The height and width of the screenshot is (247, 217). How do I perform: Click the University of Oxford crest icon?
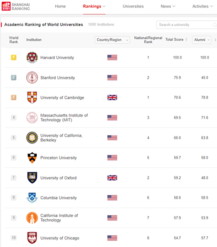[32, 178]
